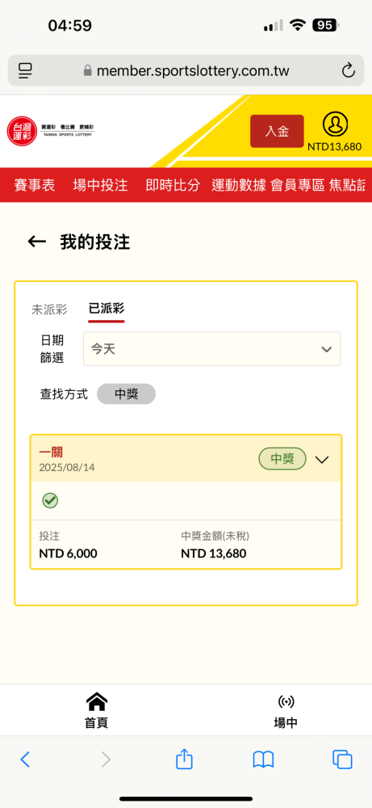The width and height of the screenshot is (372, 808).
Task: Tap the green checkmark result icon
Action: point(50,500)
